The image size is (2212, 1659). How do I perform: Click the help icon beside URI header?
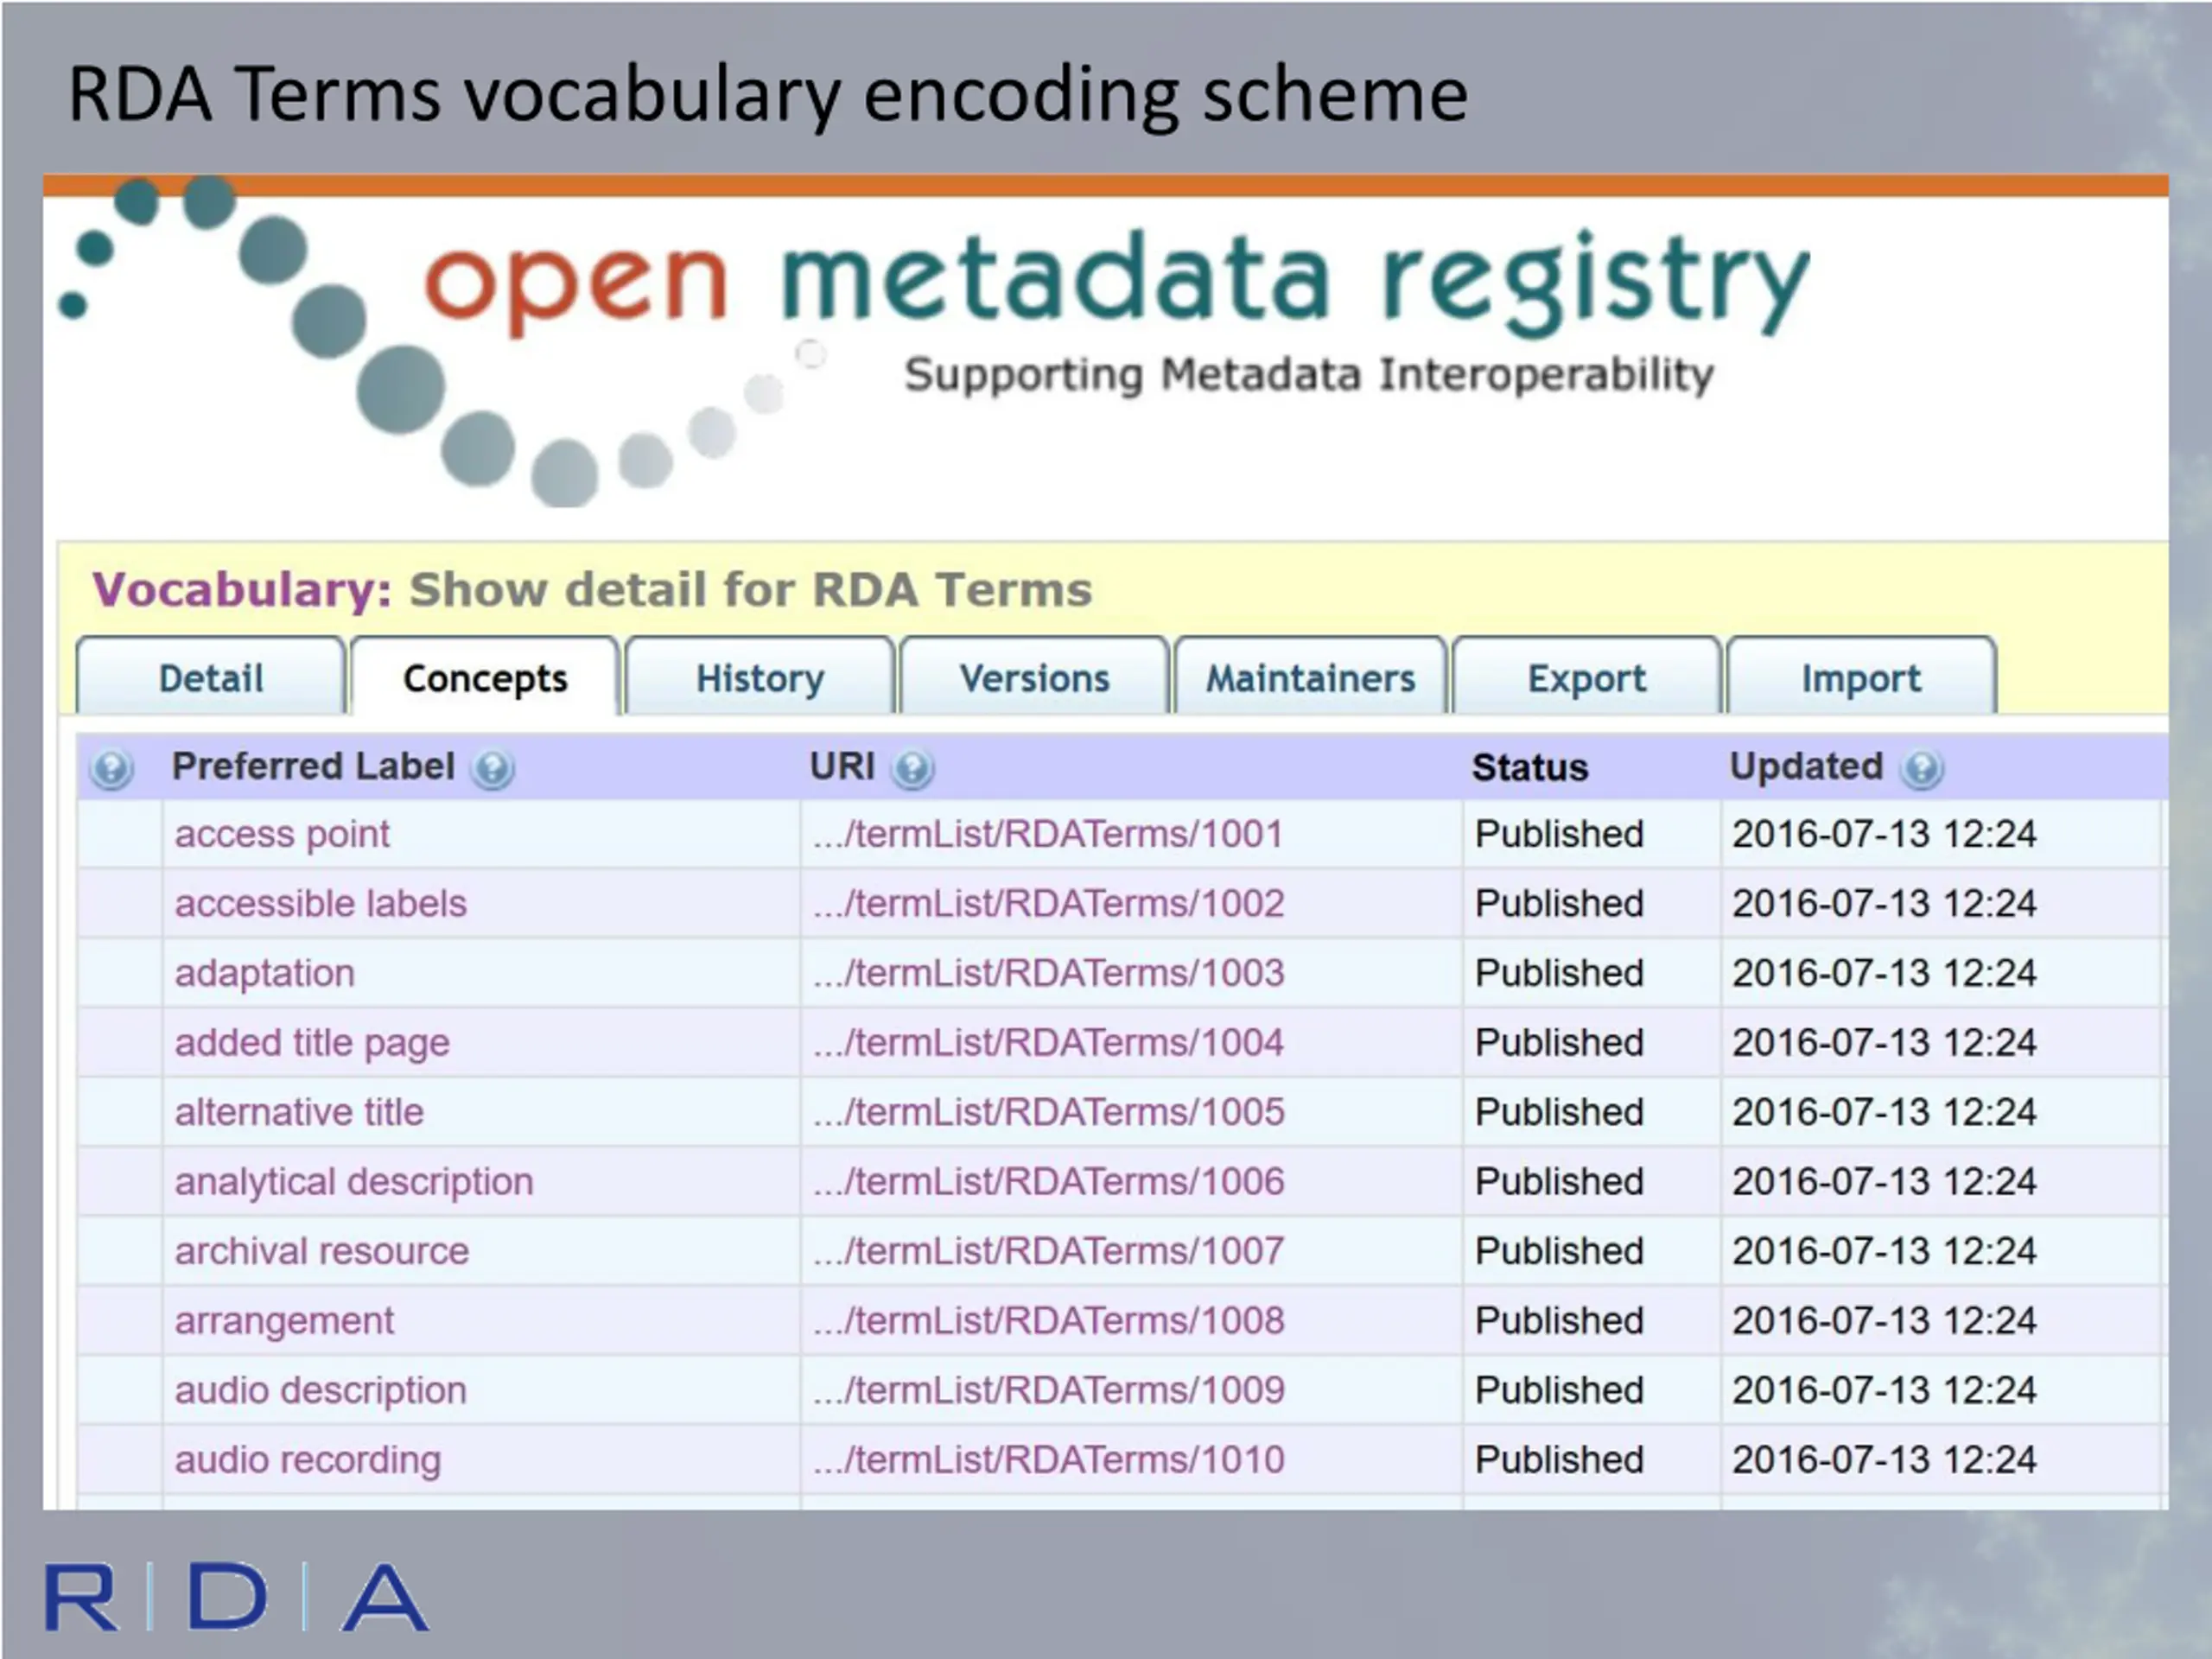[x=912, y=768]
